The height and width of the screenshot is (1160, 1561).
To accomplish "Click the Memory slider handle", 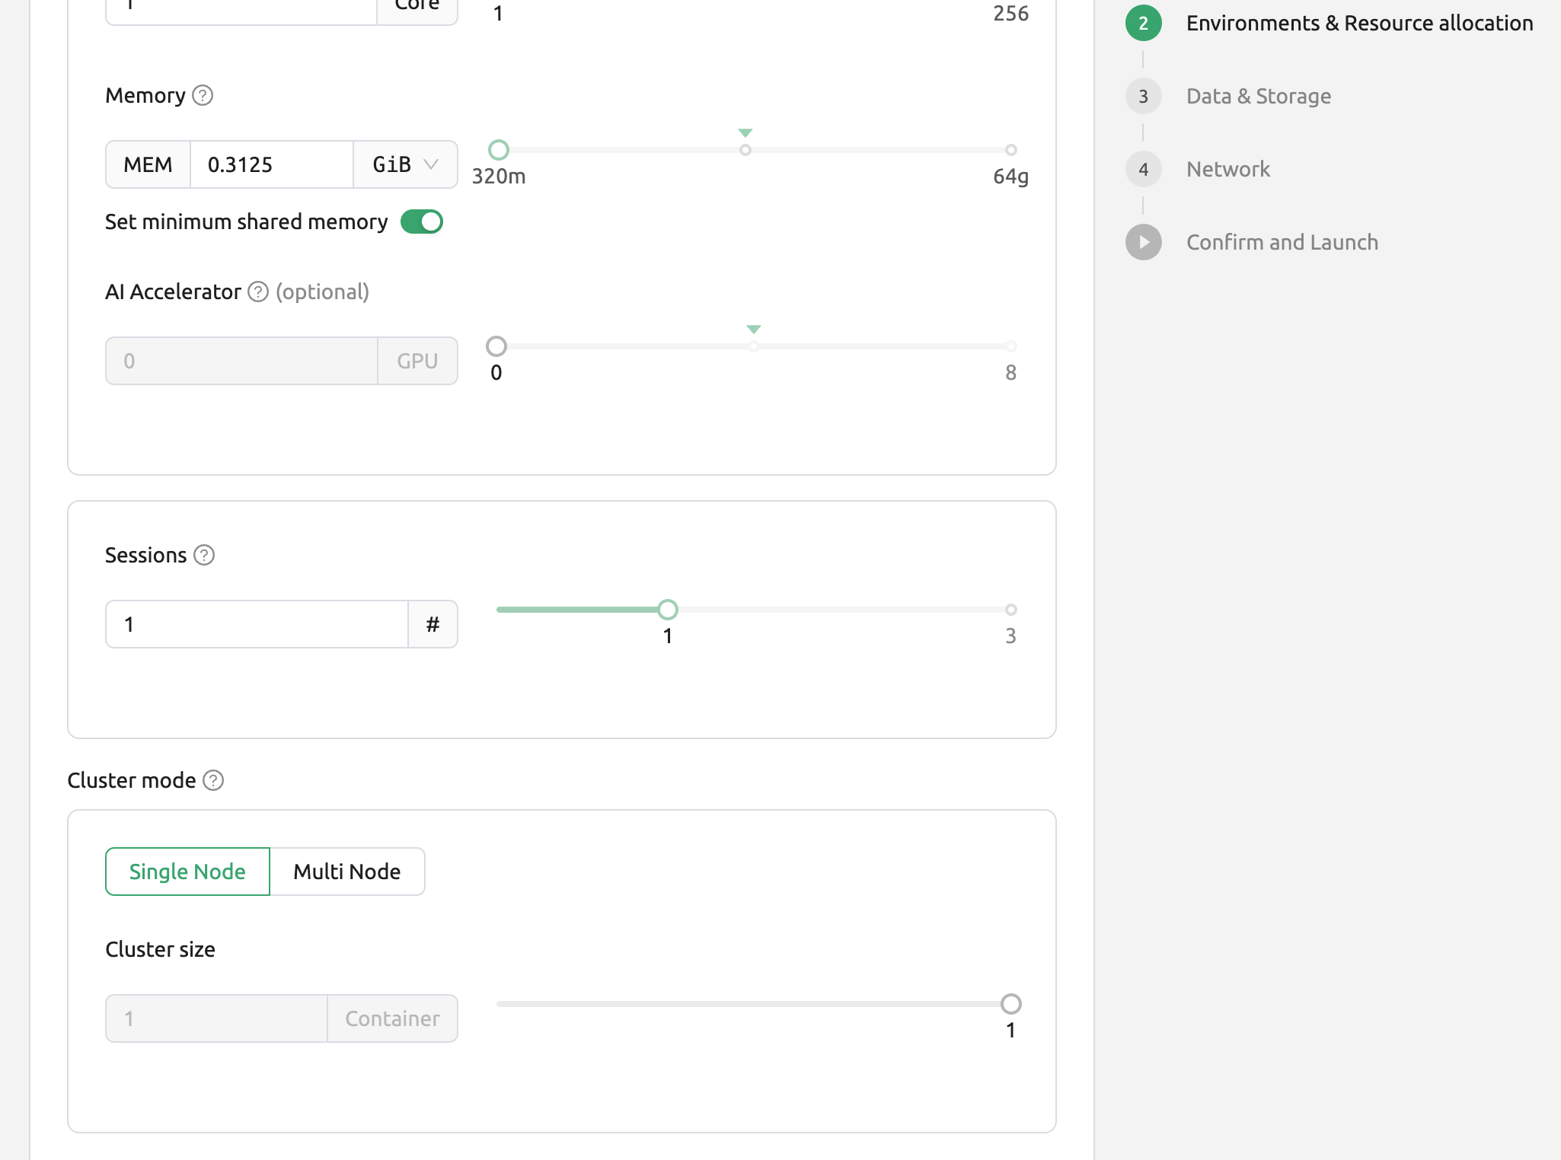I will (499, 150).
